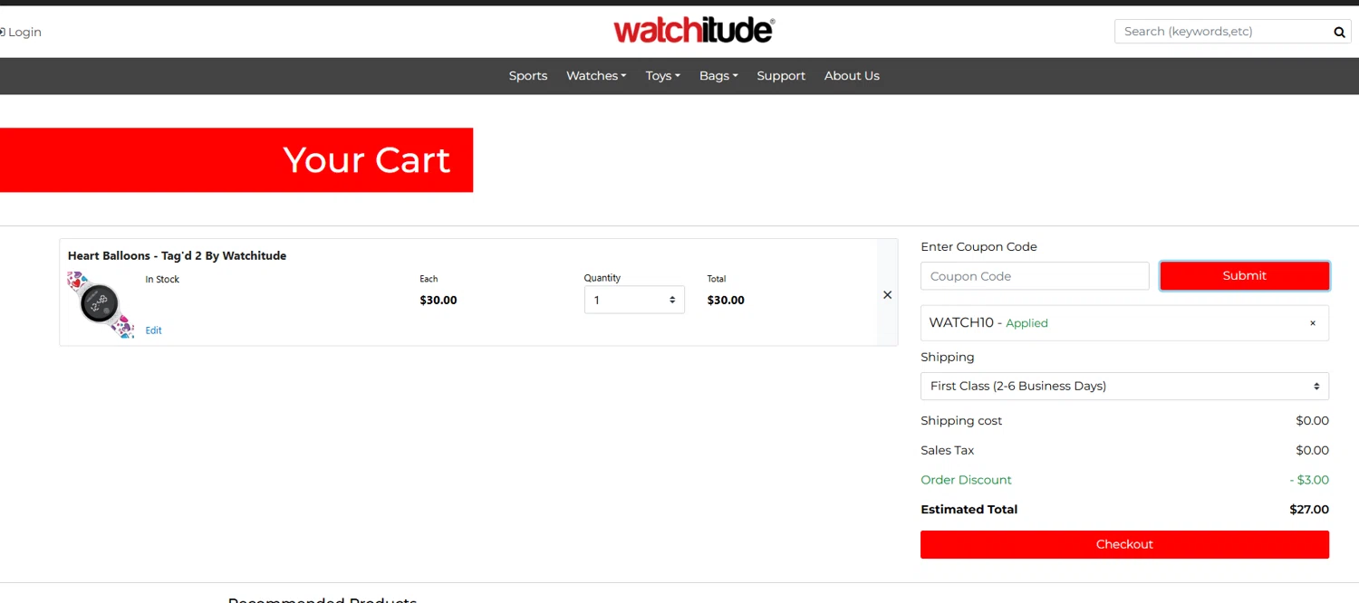The height and width of the screenshot is (603, 1359).
Task: Open the Quantity dropdown
Action: coord(634,300)
